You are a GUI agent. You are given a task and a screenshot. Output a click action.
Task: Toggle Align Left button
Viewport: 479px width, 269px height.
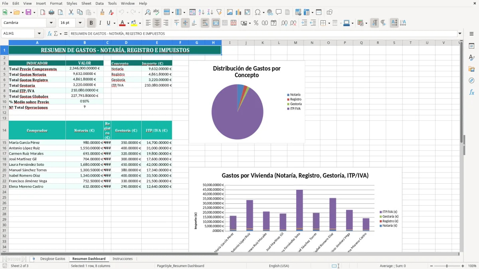click(148, 23)
